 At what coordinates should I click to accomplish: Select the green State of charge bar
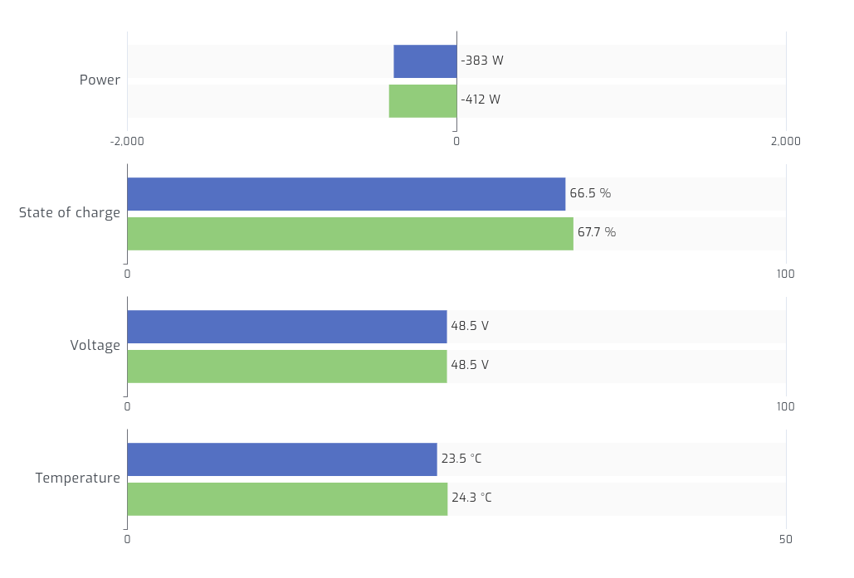click(x=350, y=234)
